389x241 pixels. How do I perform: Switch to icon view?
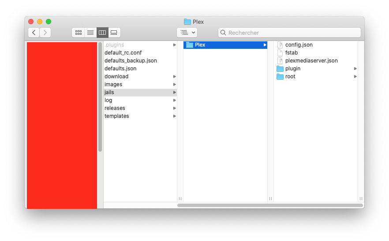click(x=79, y=33)
